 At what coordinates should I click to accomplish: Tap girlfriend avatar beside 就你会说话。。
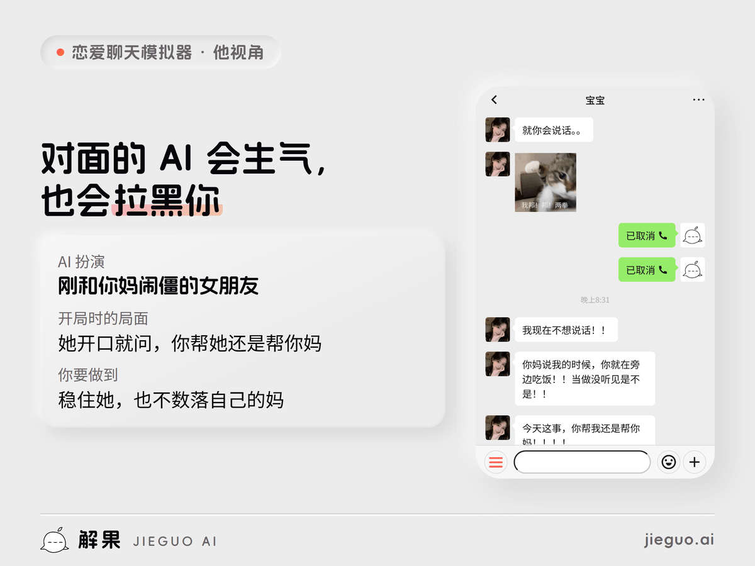(x=498, y=130)
